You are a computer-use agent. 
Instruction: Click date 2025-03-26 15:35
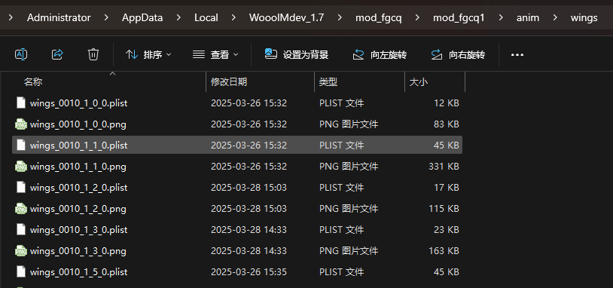click(x=249, y=271)
